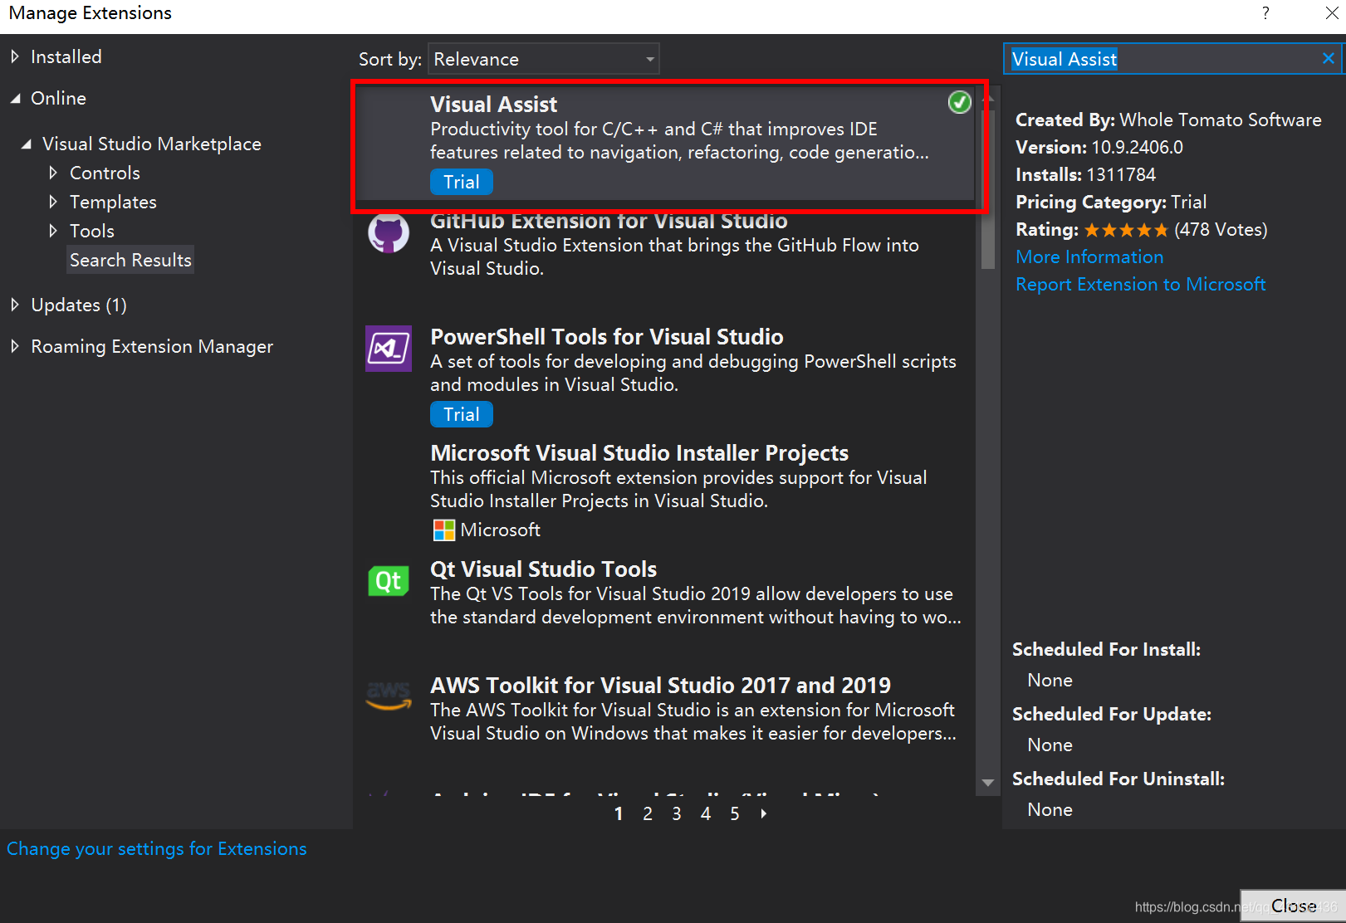Go to results page 3
Screen dimensions: 1346x923
tap(677, 813)
